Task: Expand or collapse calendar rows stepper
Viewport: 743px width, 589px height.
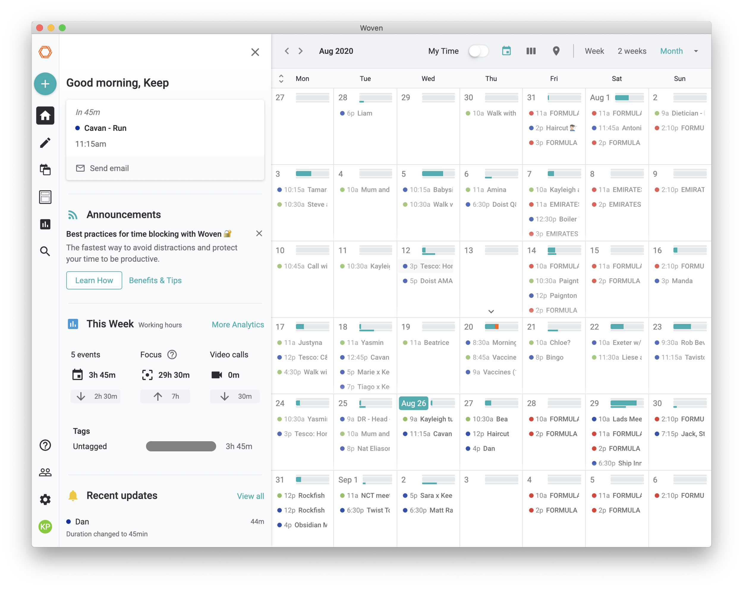Action: 281,79
